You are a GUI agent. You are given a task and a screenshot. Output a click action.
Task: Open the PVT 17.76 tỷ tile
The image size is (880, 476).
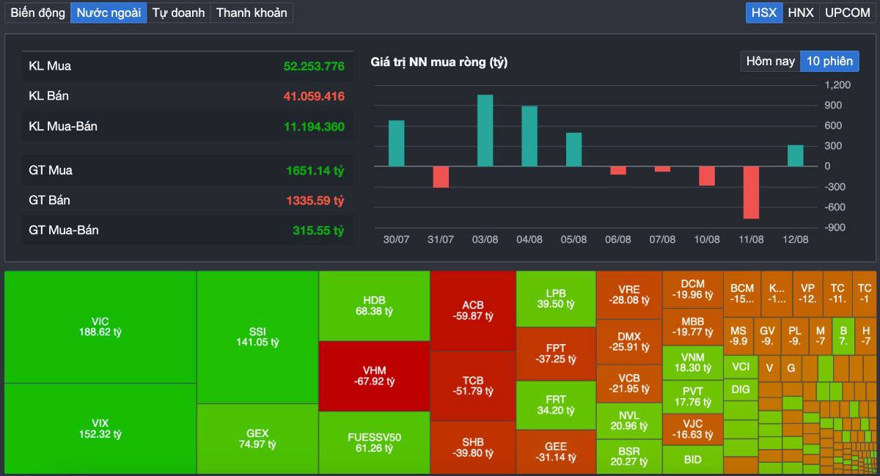(x=693, y=397)
